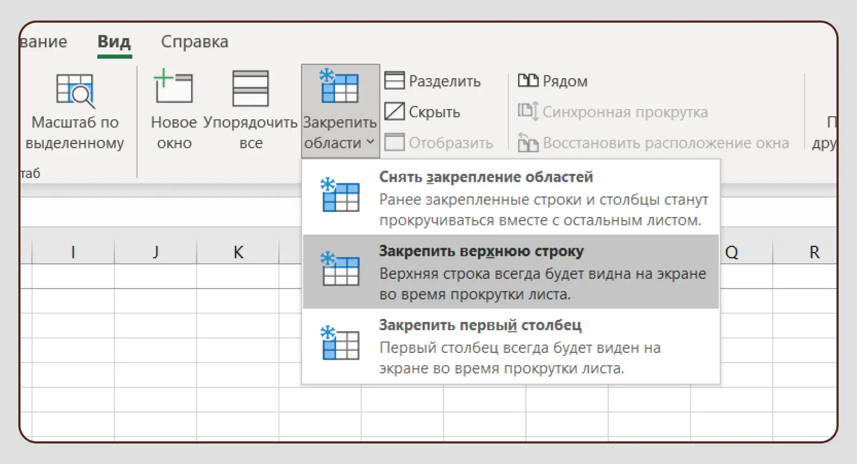857x464 pixels.
Task: Click the Разделить button label
Action: [x=445, y=81]
